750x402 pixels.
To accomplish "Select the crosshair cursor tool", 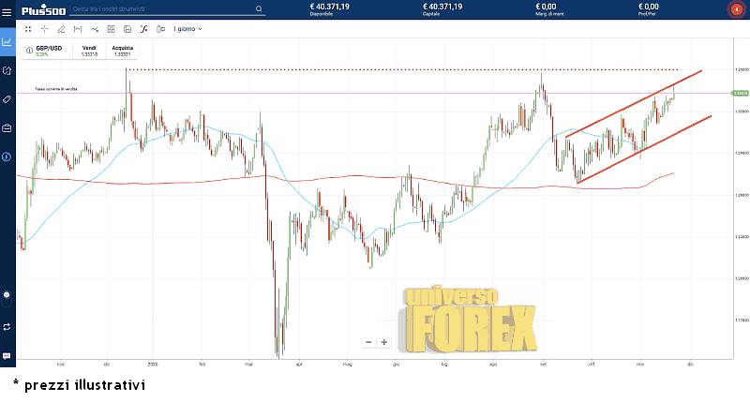I will click(x=44, y=29).
